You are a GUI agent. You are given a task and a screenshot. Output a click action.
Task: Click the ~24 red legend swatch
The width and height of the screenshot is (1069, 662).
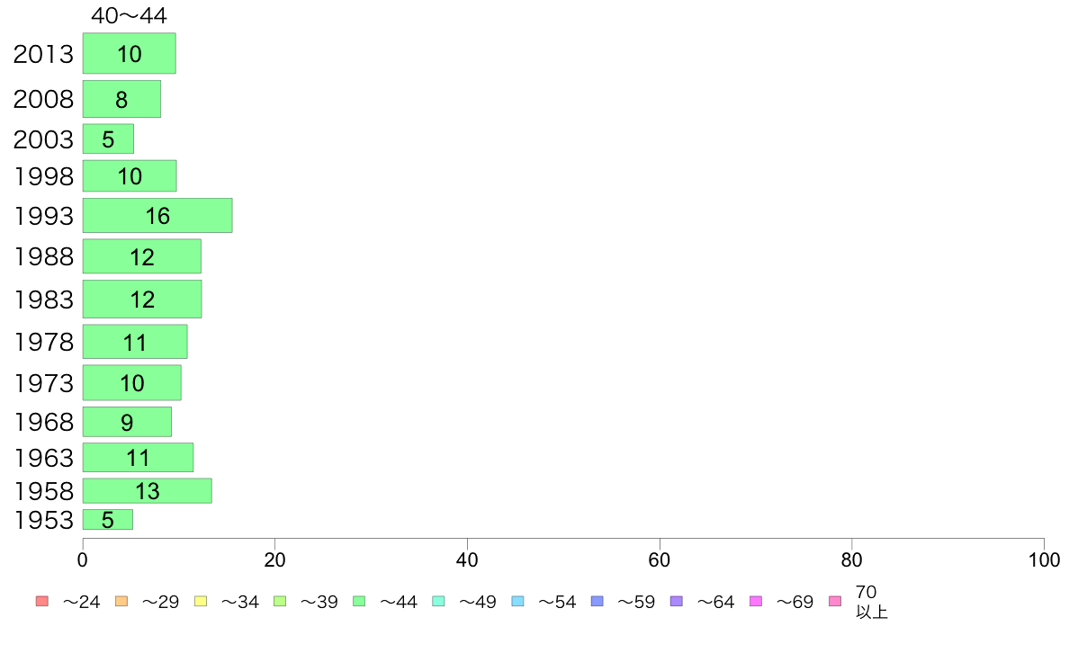click(42, 602)
